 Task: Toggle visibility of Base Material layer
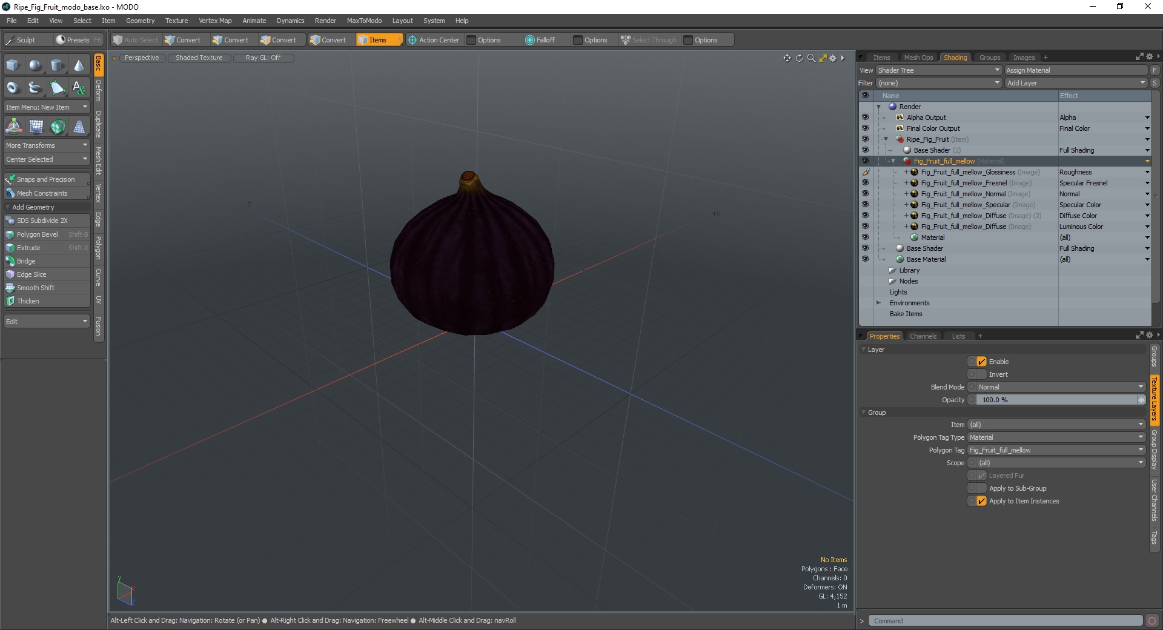[x=865, y=259]
